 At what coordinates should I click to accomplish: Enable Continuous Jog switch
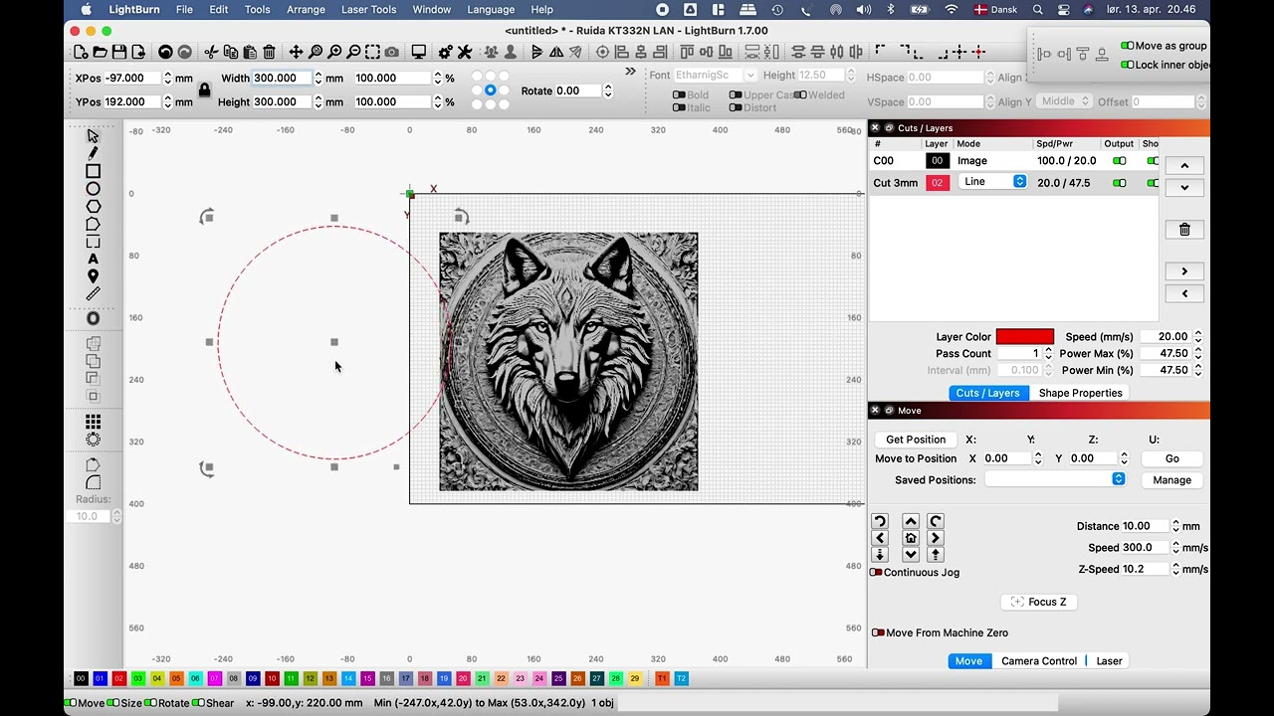877,573
